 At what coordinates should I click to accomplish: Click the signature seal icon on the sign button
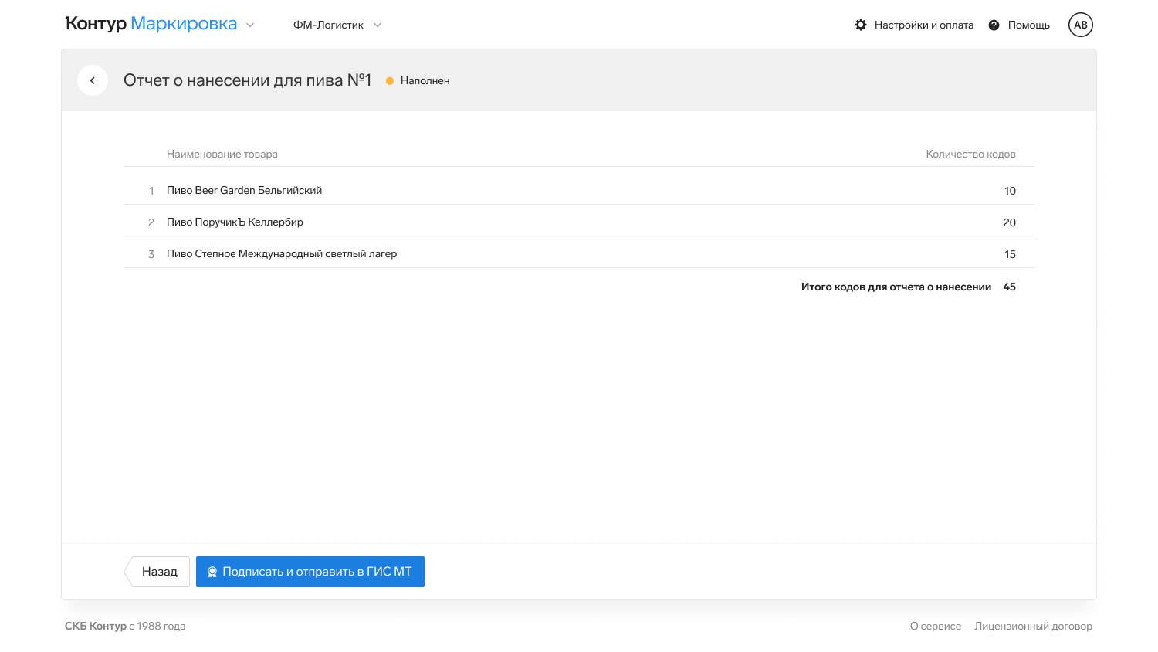pos(212,572)
